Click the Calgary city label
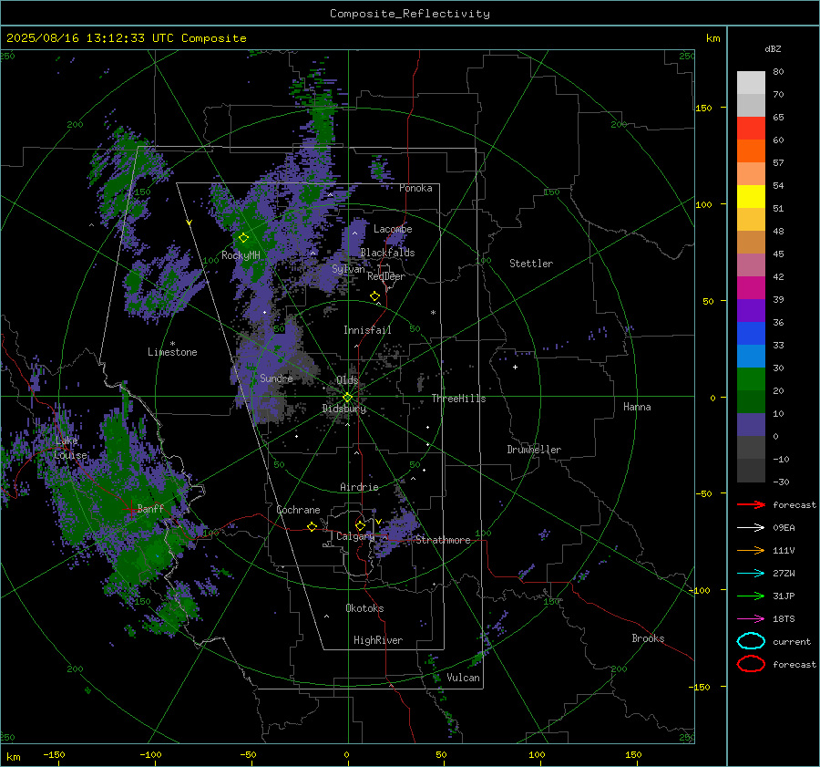 pyautogui.click(x=355, y=536)
